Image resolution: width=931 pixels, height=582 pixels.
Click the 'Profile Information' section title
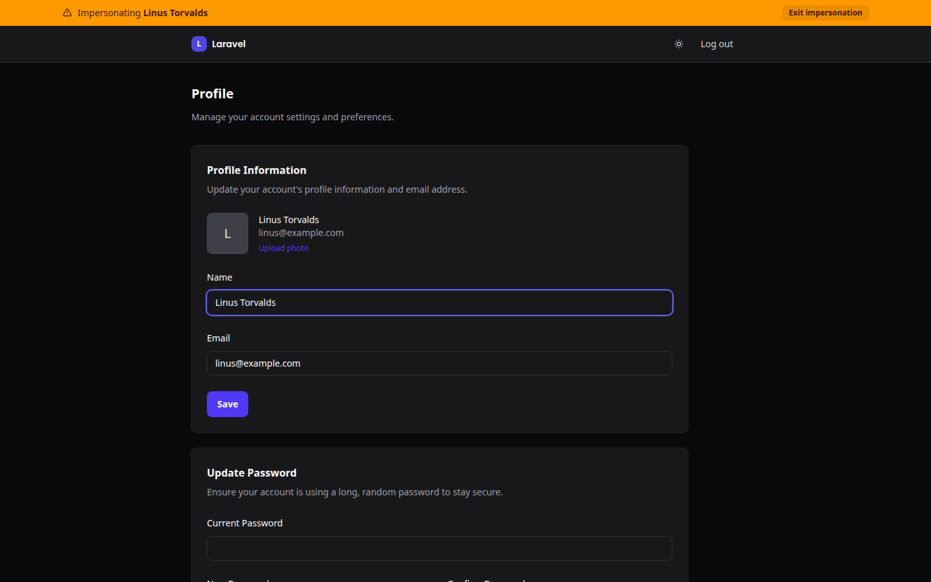[257, 170]
